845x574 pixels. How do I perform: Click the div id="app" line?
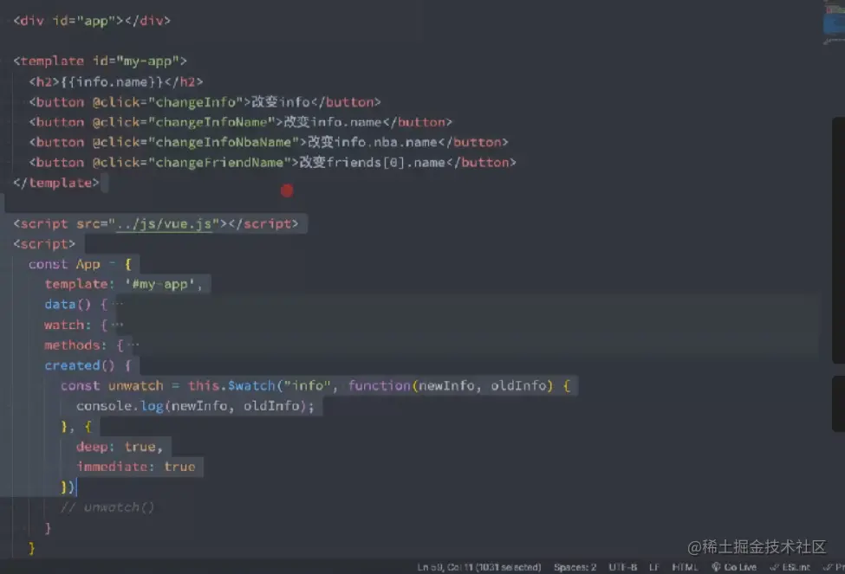click(x=92, y=21)
